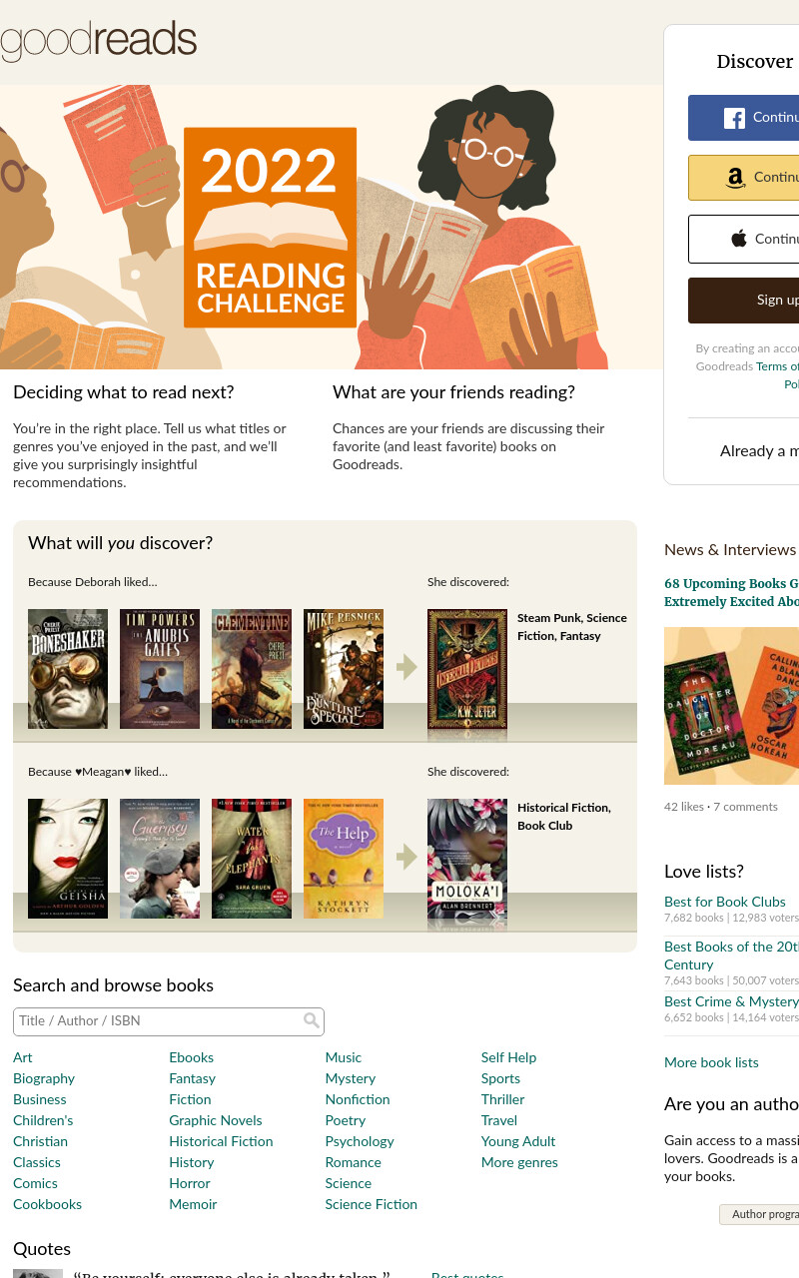Viewport: 799px width, 1278px height.
Task: Select the Memoirs of a Geisha cover
Action: [68, 859]
